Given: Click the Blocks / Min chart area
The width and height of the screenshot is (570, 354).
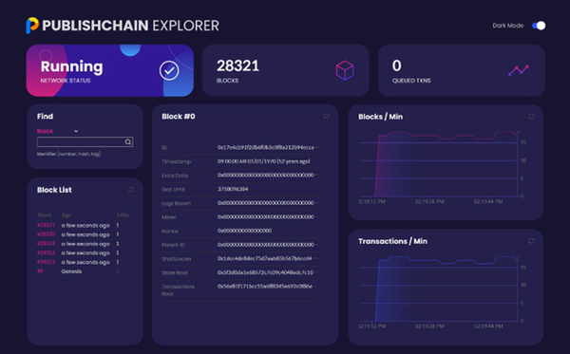Looking at the screenshot, I should (x=439, y=164).
